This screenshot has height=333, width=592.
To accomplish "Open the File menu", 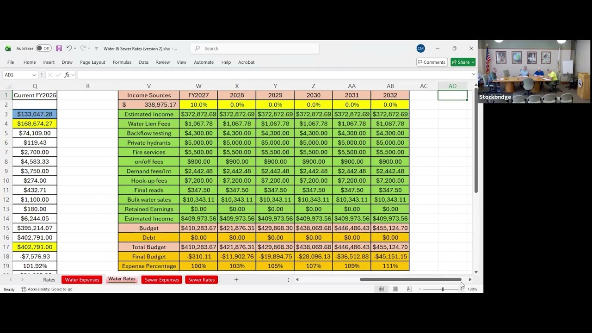I will click(11, 62).
